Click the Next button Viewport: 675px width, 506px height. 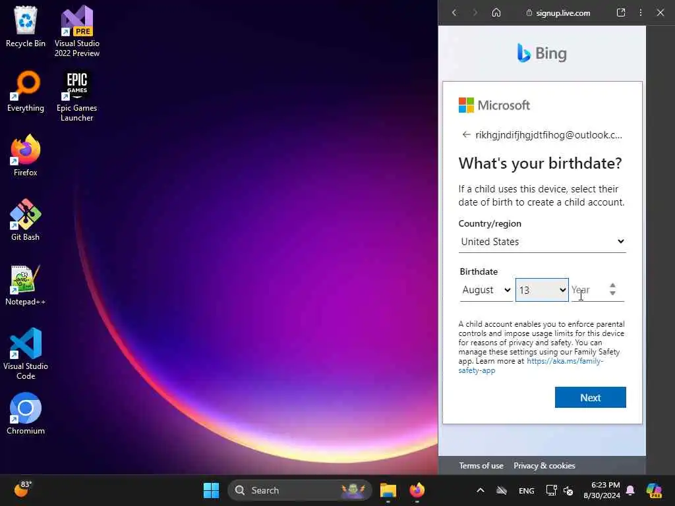coord(590,397)
